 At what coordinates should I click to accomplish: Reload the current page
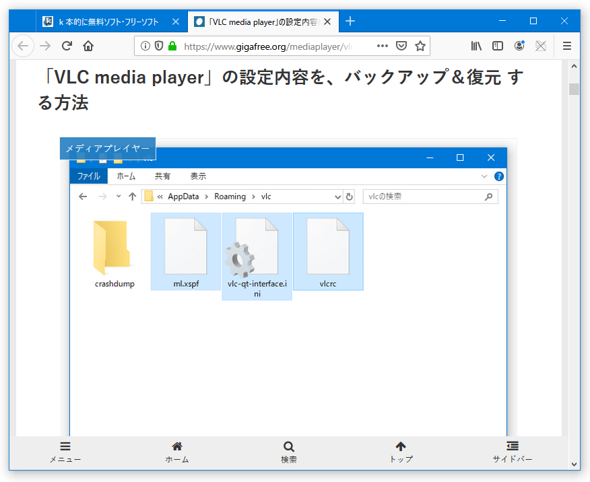67,46
